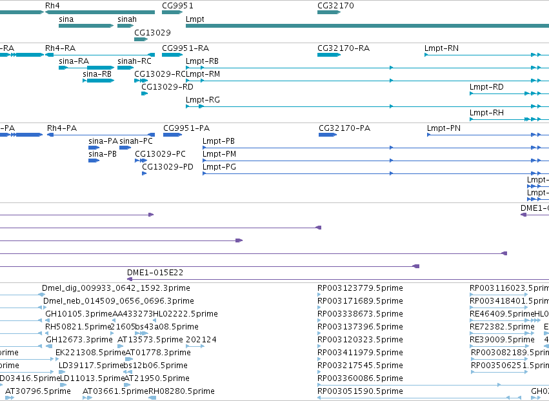Select transcript CG13029-RC
The image size is (549, 401).
click(141, 81)
